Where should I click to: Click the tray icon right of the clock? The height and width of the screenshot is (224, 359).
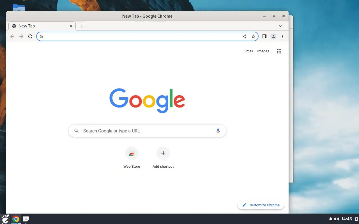356,219
